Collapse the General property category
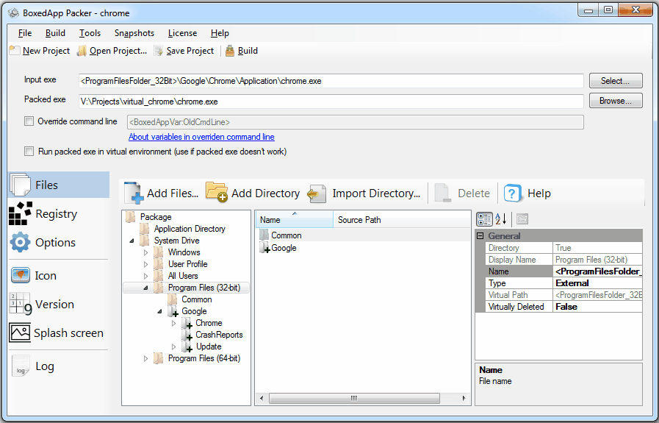This screenshot has height=423, width=659. [x=480, y=235]
